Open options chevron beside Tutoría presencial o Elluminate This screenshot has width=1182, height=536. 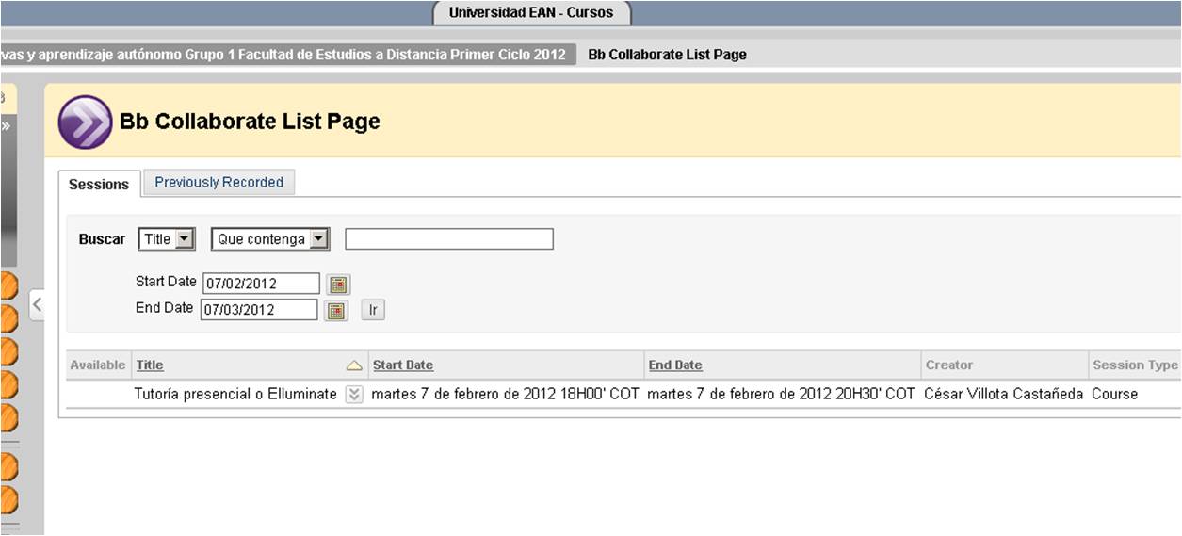pos(353,395)
